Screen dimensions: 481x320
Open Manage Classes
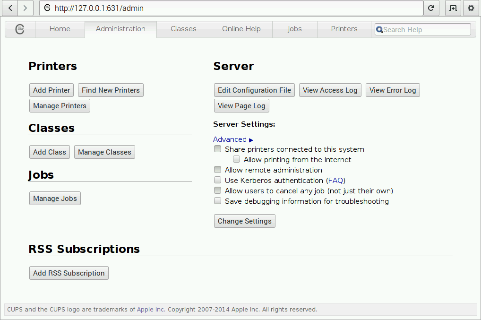point(104,152)
